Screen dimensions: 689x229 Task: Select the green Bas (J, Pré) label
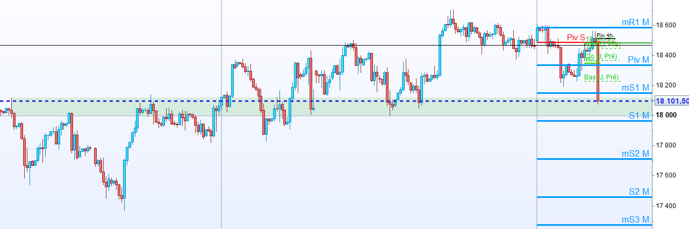602,78
